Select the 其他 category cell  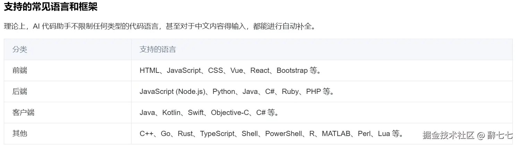[x=20, y=134]
